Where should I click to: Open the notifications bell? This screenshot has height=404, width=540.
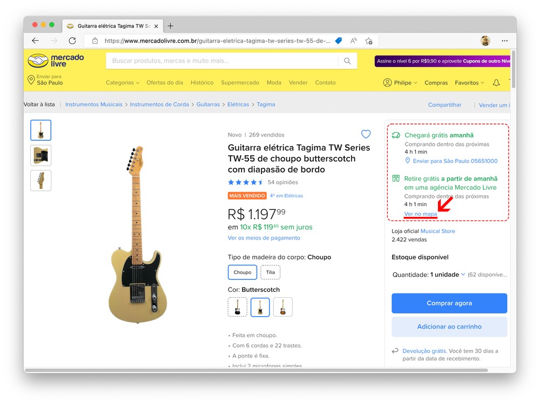coord(496,83)
